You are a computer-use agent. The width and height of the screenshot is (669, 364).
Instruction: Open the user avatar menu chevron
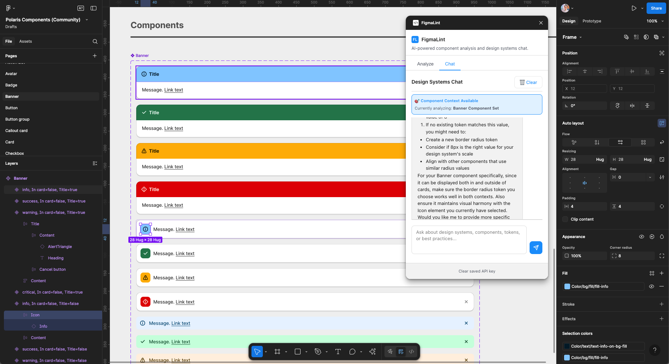tap(572, 8)
